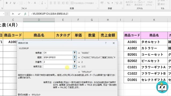Align text right in ribbon
This screenshot has height=96, width=171.
[x=59, y=3]
